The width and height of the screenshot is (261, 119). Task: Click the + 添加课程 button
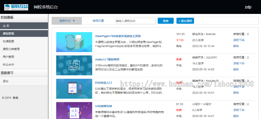[185, 21]
